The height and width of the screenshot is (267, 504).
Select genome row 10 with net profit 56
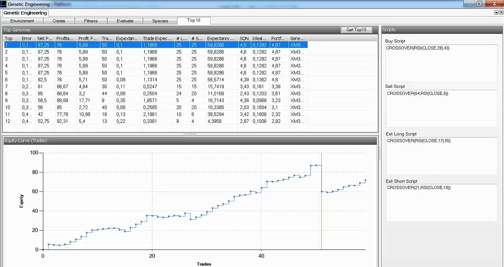pos(155,107)
